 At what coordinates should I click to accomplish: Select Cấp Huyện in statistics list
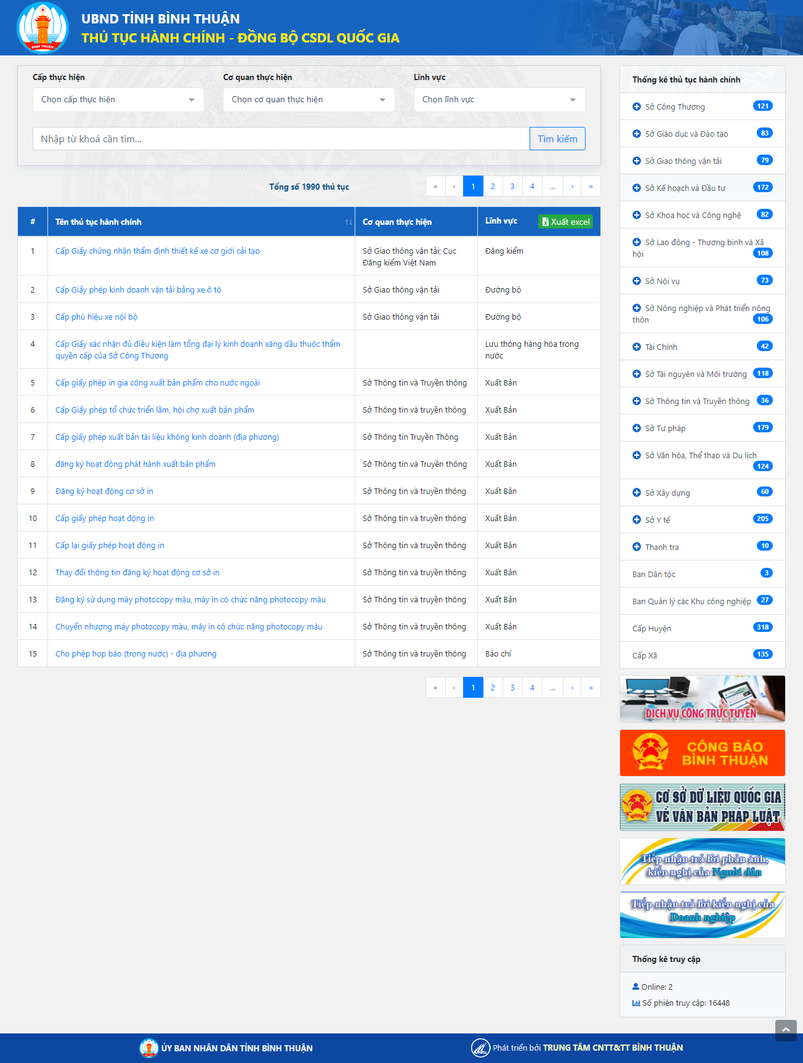652,628
